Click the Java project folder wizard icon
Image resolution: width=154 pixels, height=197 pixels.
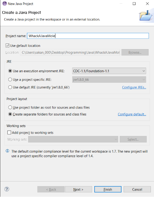(146, 15)
